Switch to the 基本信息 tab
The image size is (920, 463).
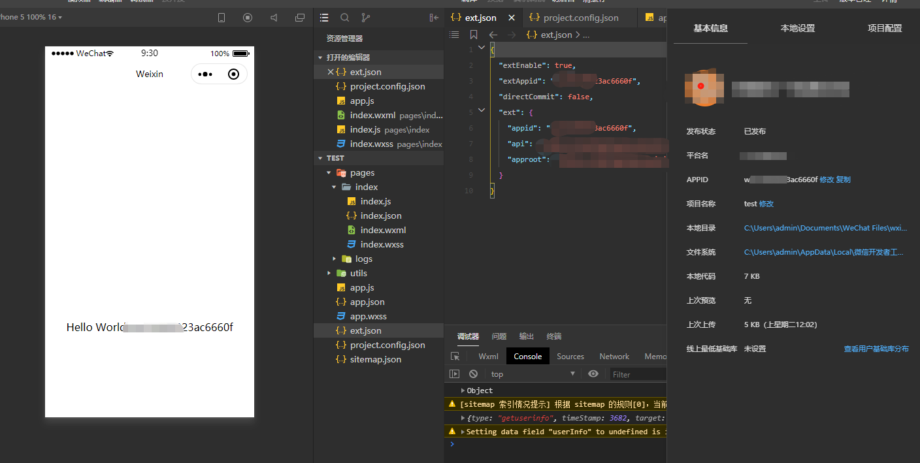coord(710,28)
